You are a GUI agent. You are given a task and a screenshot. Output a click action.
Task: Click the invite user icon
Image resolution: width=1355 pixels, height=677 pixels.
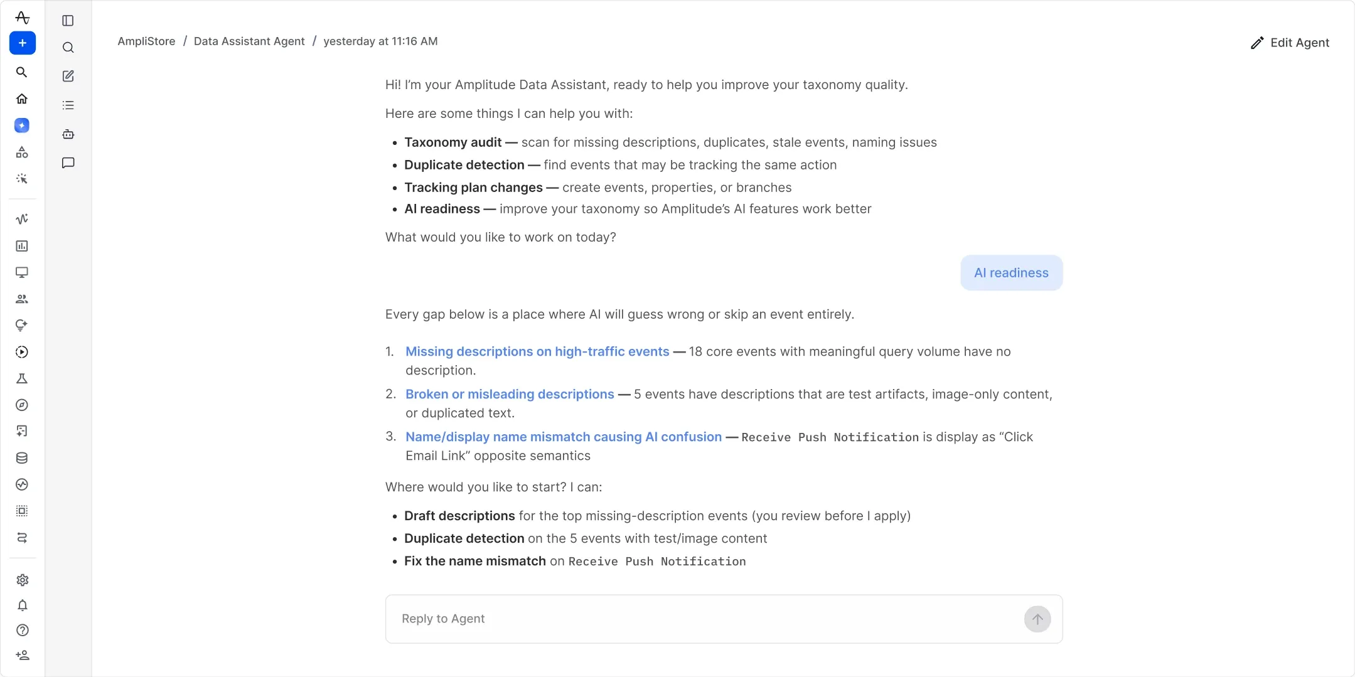(x=23, y=655)
